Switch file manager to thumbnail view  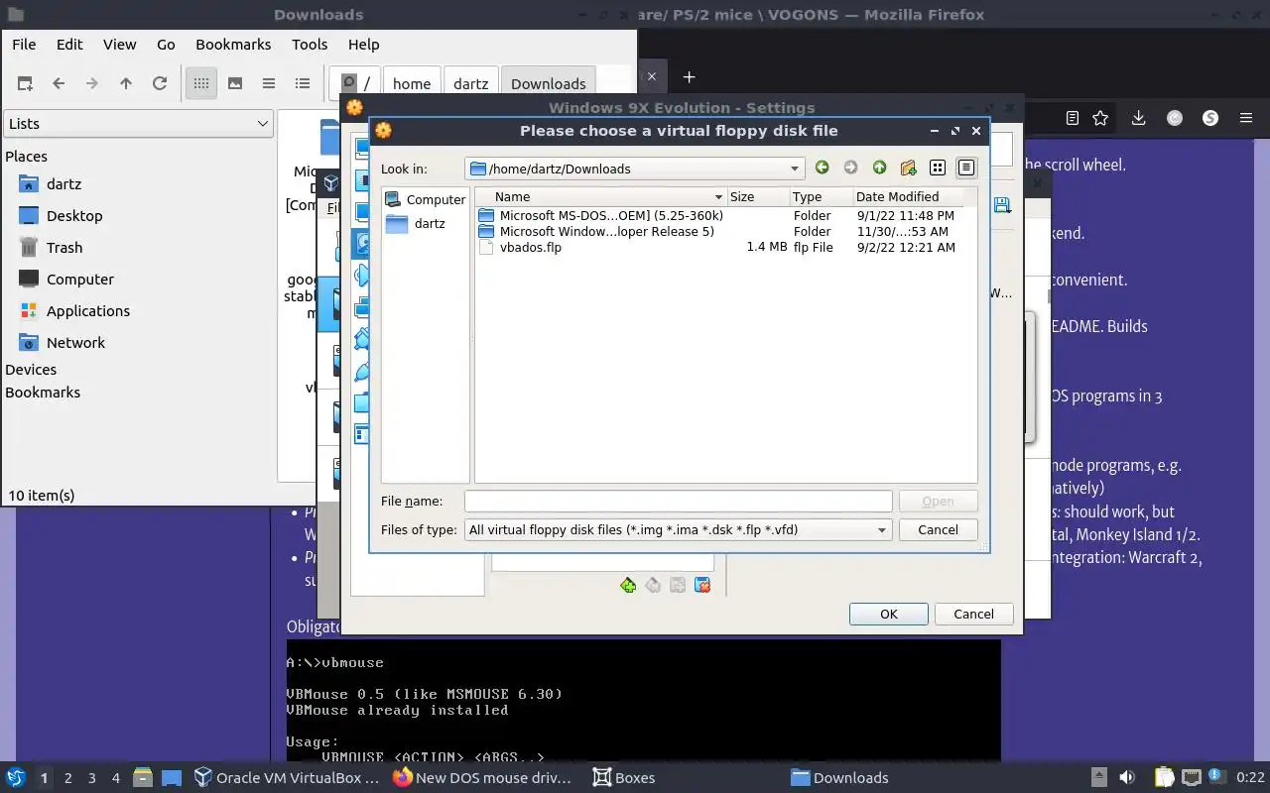point(235,84)
